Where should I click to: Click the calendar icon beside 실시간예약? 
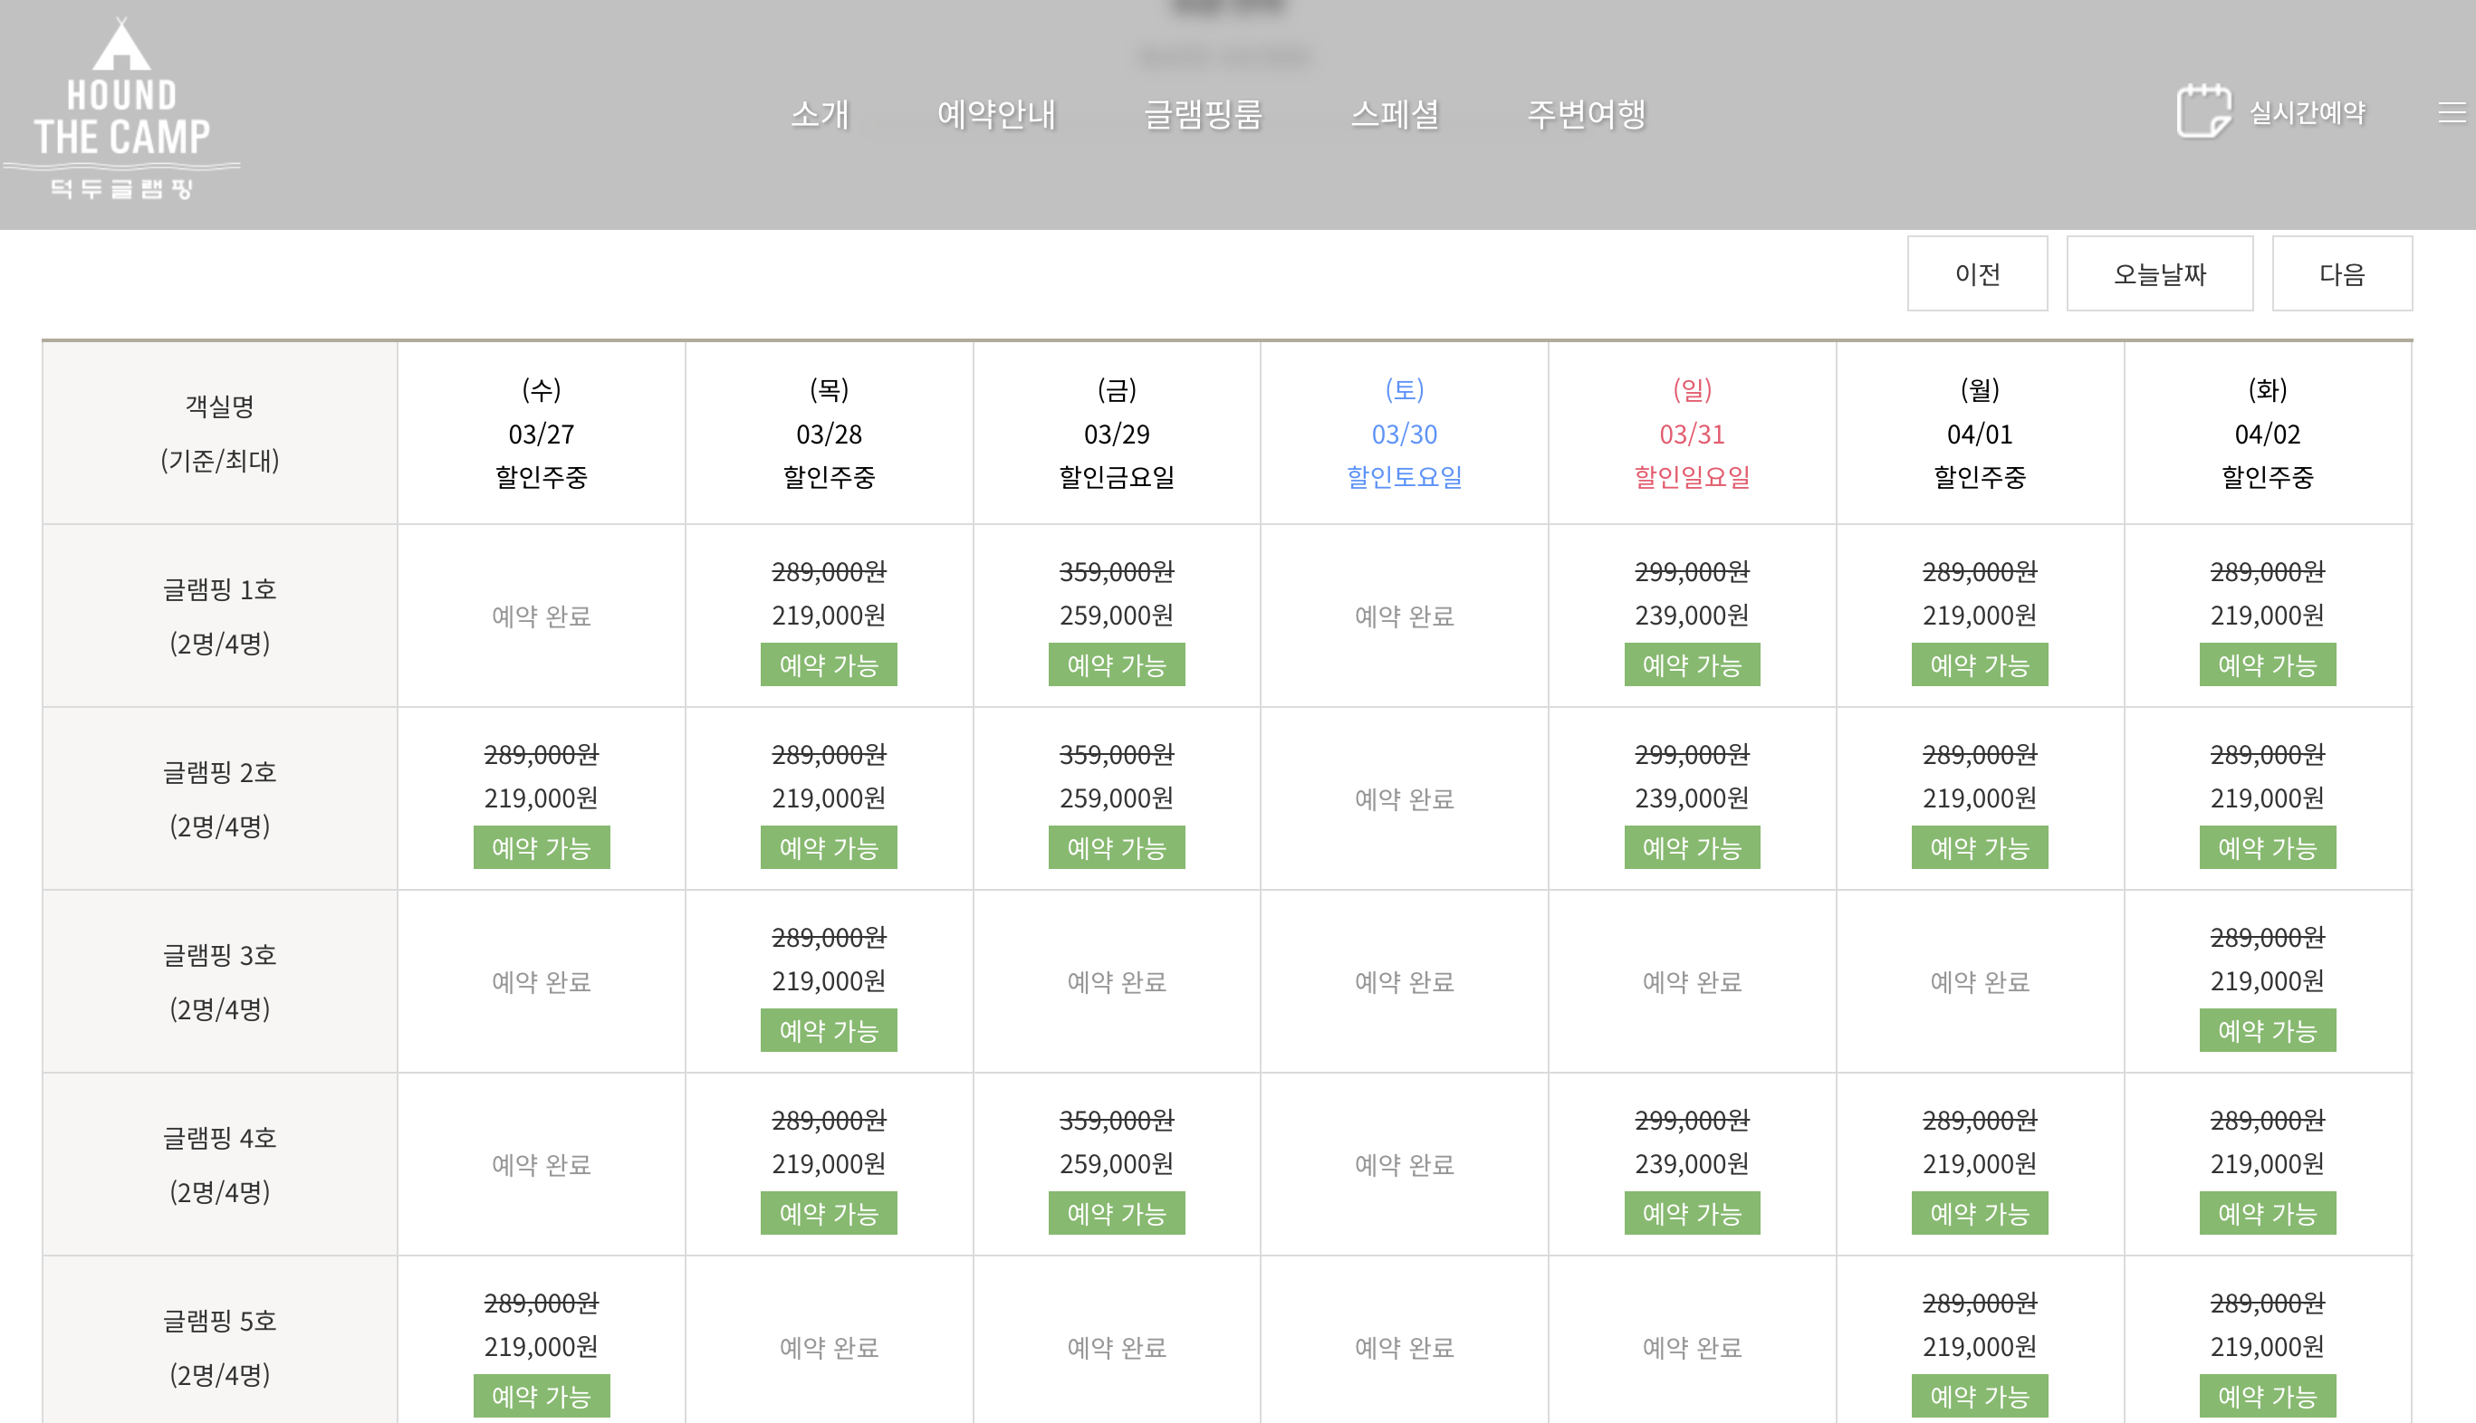[2202, 111]
